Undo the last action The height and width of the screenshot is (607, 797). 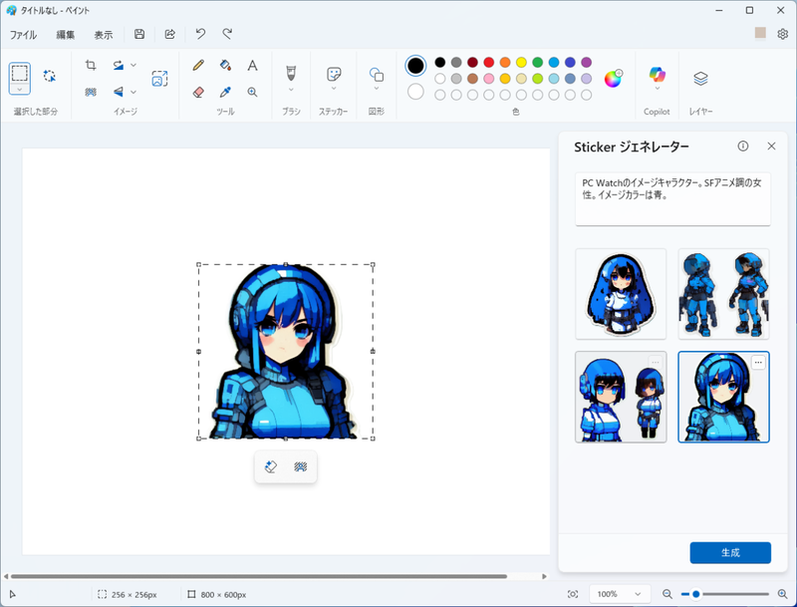point(199,34)
